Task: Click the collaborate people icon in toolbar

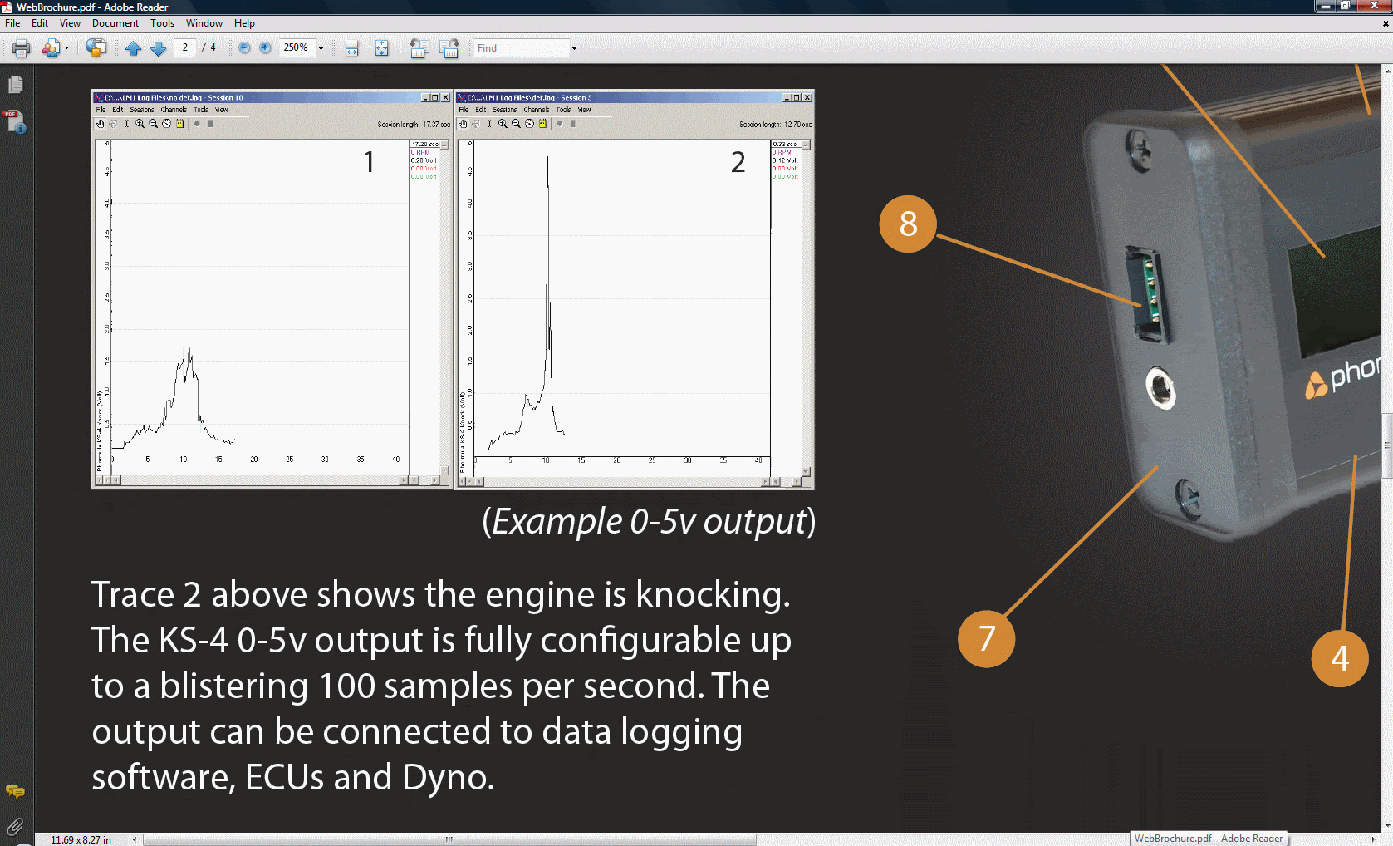Action: point(51,48)
